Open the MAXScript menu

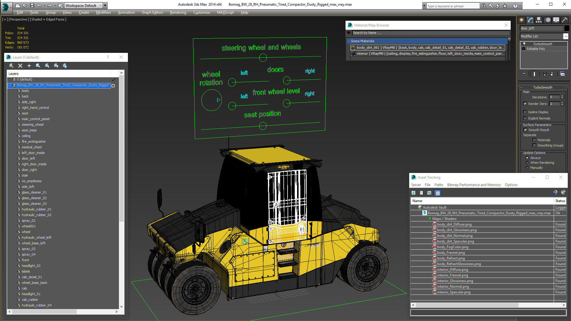coord(225,12)
